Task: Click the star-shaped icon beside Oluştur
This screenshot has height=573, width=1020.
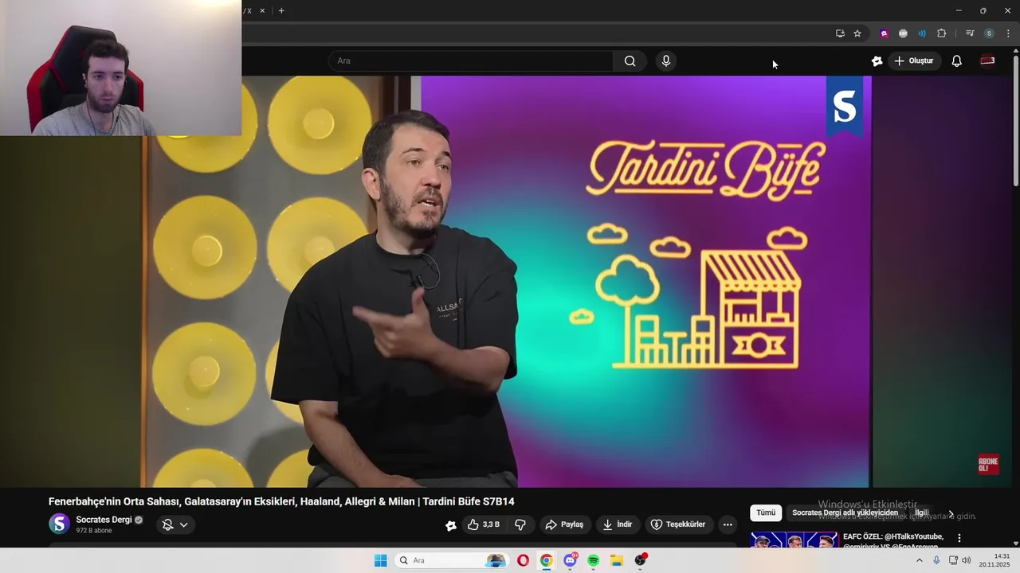Action: tap(877, 61)
